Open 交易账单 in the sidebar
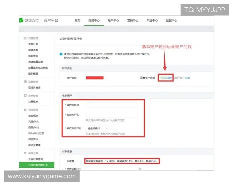The height and width of the screenshot is (186, 233). 33,102
